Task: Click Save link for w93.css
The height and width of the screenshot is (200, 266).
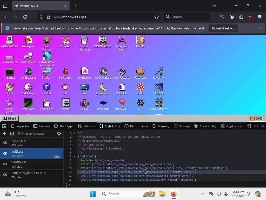Action: pyautogui.click(x=57, y=156)
